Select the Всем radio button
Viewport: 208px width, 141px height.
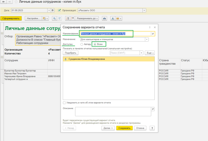point(95,44)
